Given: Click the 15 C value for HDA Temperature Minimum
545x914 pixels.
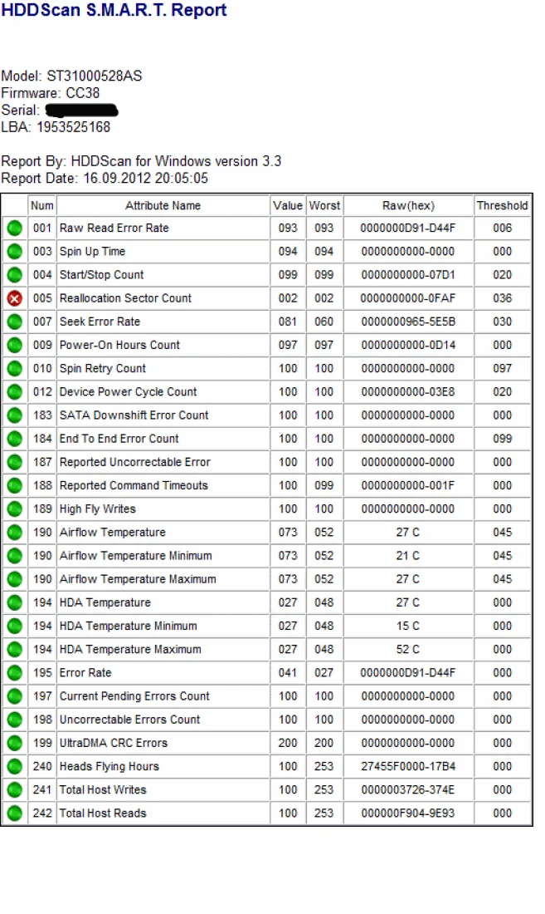Looking at the screenshot, I should (x=408, y=626).
